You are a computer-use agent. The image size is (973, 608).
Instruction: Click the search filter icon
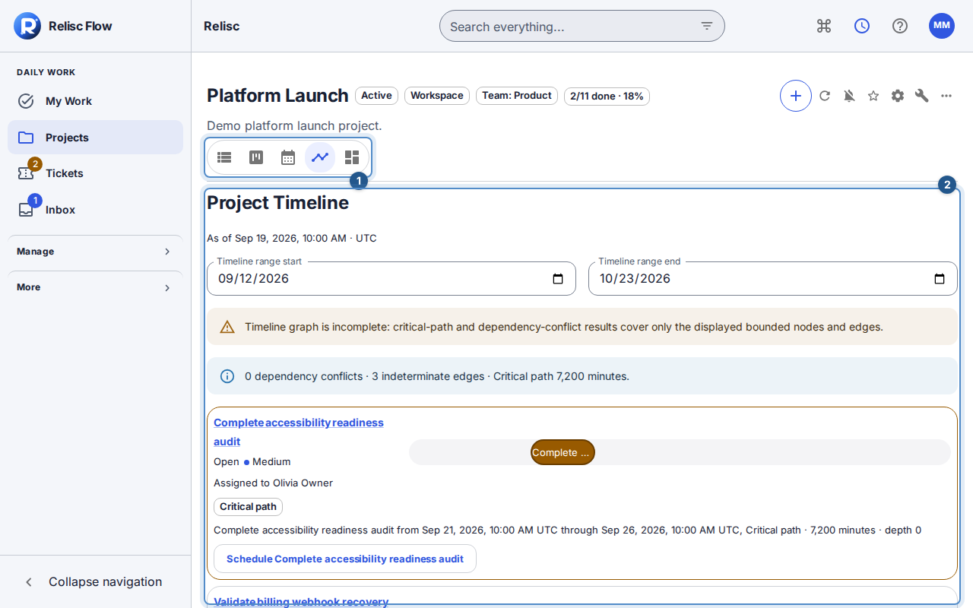[707, 26]
